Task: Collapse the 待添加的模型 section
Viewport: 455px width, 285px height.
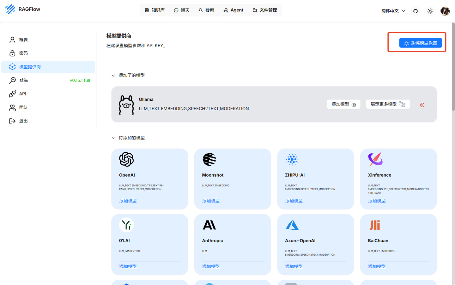Action: tap(113, 138)
